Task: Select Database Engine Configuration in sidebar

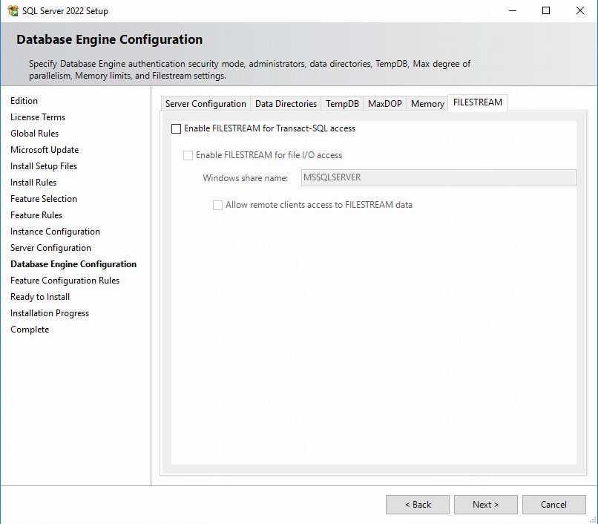Action: pyautogui.click(x=73, y=264)
